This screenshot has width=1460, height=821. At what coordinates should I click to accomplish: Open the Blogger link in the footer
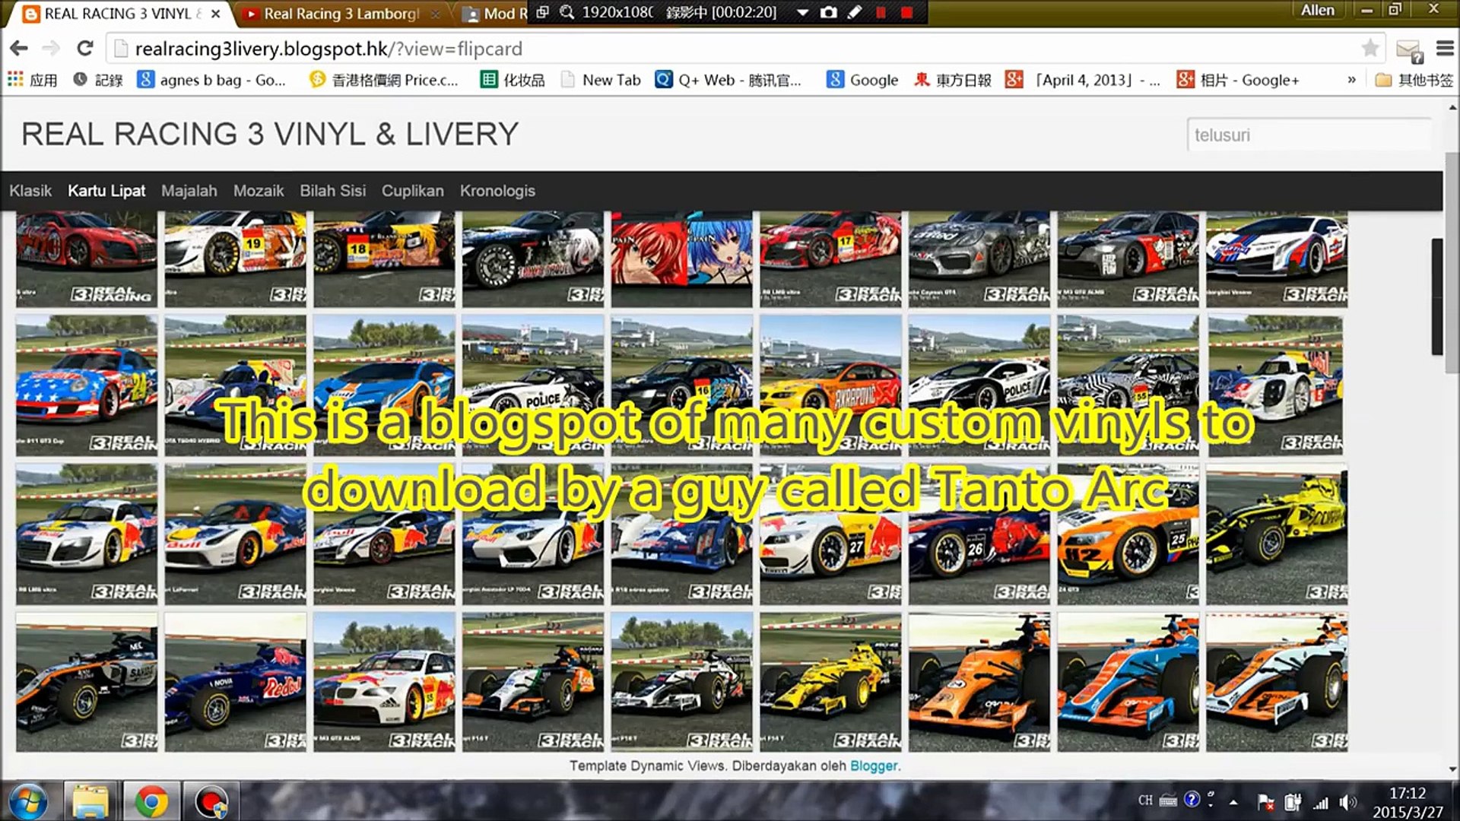pos(873,766)
